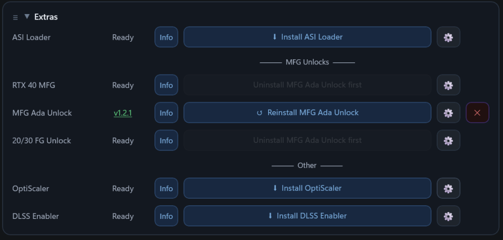Open settings gear for MFG Ada Unlock

448,113
